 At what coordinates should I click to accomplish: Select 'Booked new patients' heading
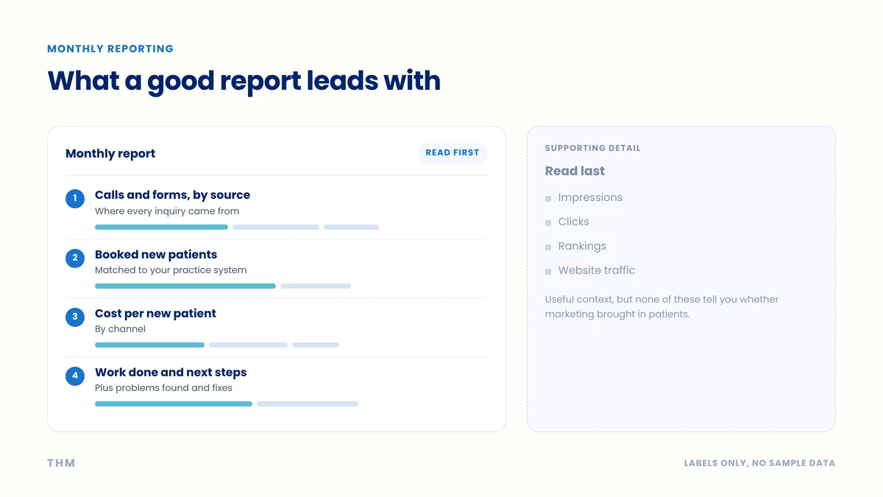(x=156, y=255)
